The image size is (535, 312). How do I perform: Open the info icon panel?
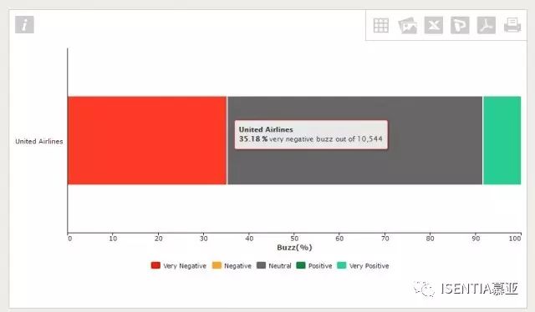pos(24,24)
